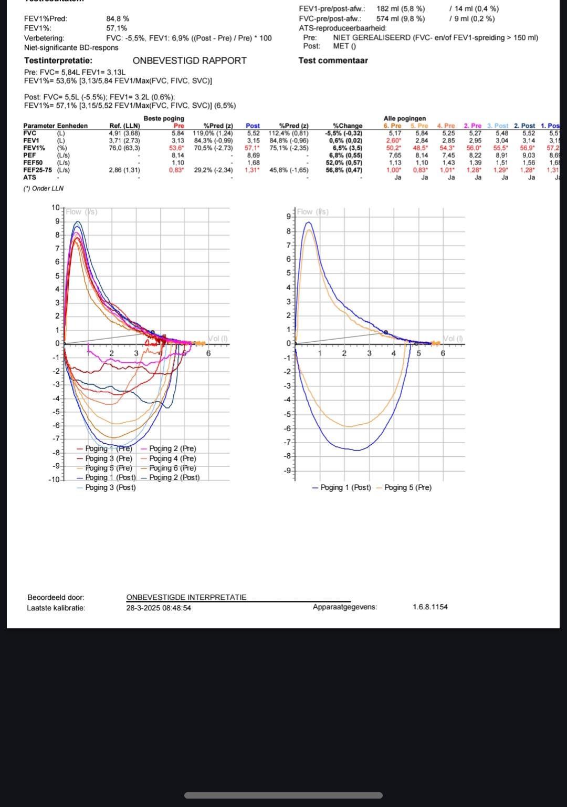
Task: Click the 'Poging 2 (Pre)' magenta legend line
Action: click(144, 449)
